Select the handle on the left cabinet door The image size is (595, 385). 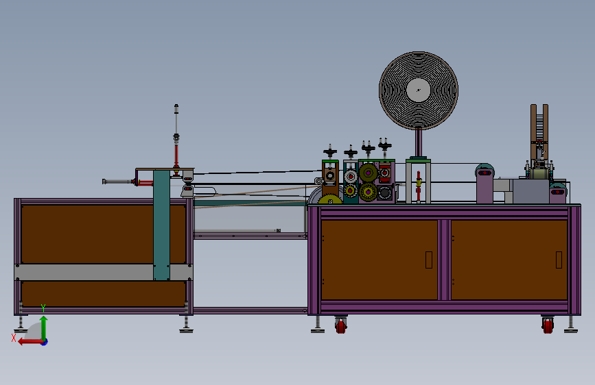click(x=429, y=260)
